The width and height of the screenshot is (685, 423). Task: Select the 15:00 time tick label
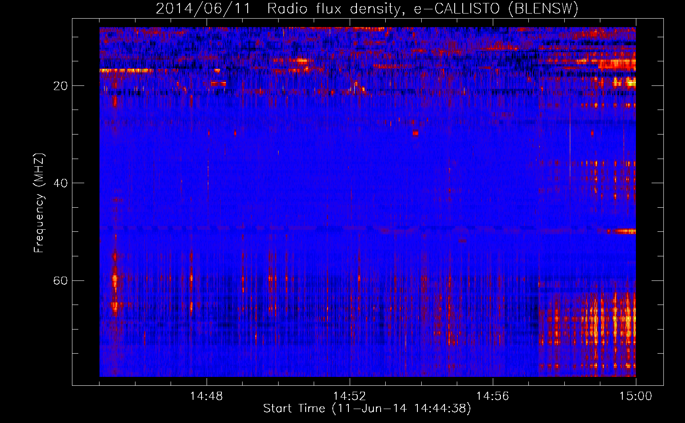point(636,396)
